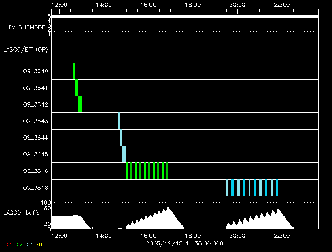Select the last blue bar in OS_3818 row
Screen dimensions: 332x252
pyautogui.click(x=277, y=188)
